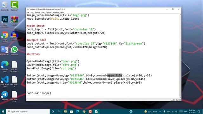This screenshot has height=114, width=203.
Task: Open the File menu in IDLE
Action: pos(28,12)
